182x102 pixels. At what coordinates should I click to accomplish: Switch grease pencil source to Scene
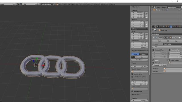[135, 54]
